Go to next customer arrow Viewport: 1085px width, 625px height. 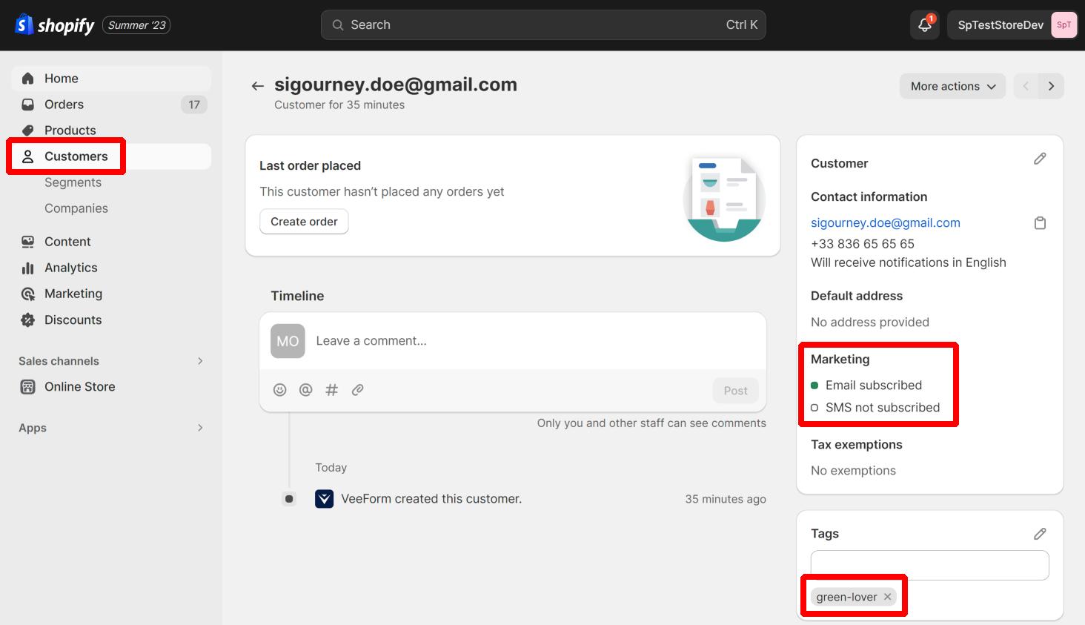[x=1051, y=86]
